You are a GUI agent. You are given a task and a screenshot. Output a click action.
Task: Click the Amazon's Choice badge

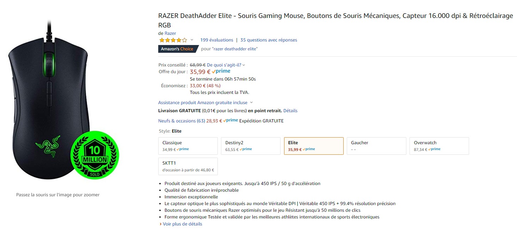click(x=177, y=49)
